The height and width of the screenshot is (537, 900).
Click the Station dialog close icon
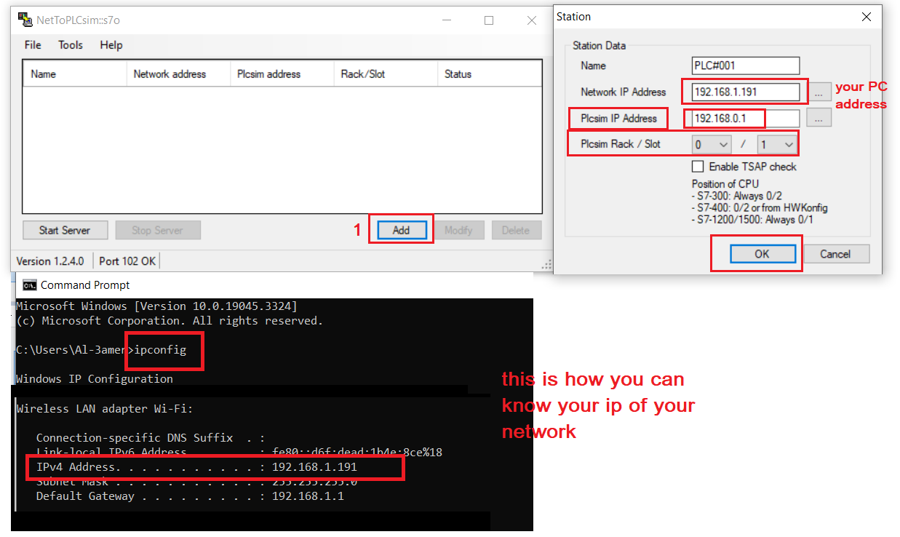[x=867, y=17]
